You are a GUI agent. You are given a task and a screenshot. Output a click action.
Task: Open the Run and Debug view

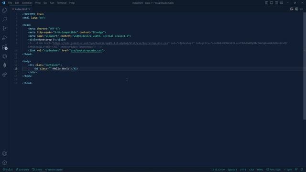tap(4, 38)
